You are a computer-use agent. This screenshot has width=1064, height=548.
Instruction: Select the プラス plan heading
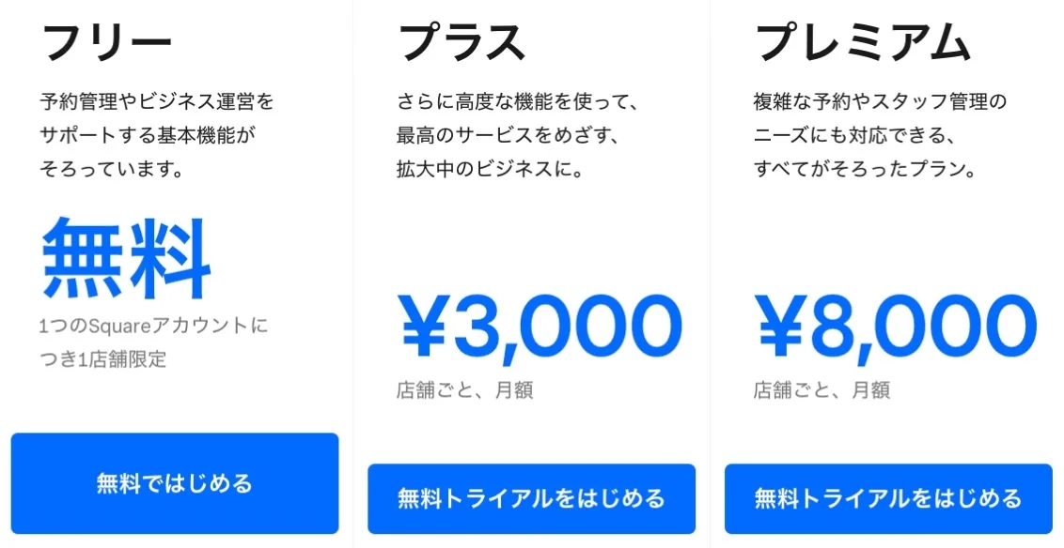coord(462,41)
